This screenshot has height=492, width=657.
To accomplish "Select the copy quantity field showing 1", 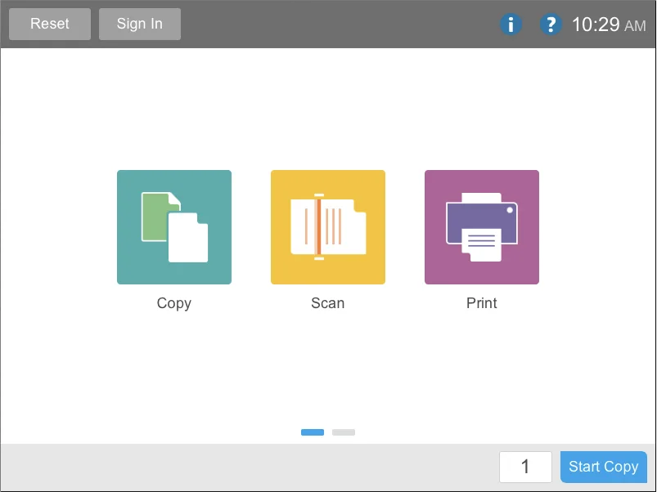I will [525, 467].
